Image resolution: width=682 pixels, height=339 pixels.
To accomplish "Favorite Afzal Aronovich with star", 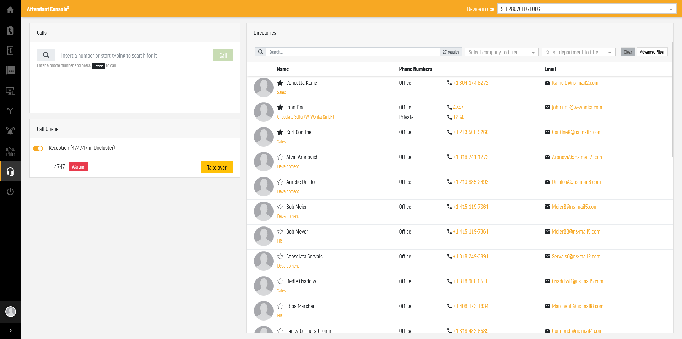I will pyautogui.click(x=280, y=157).
